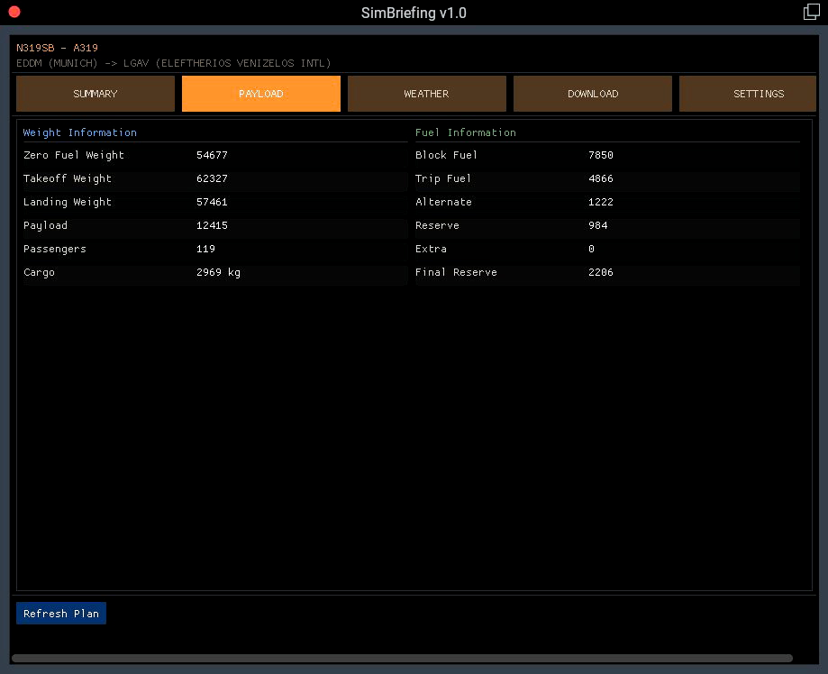The image size is (828, 674).
Task: Click the flight header N319SB - A319
Action: point(57,48)
